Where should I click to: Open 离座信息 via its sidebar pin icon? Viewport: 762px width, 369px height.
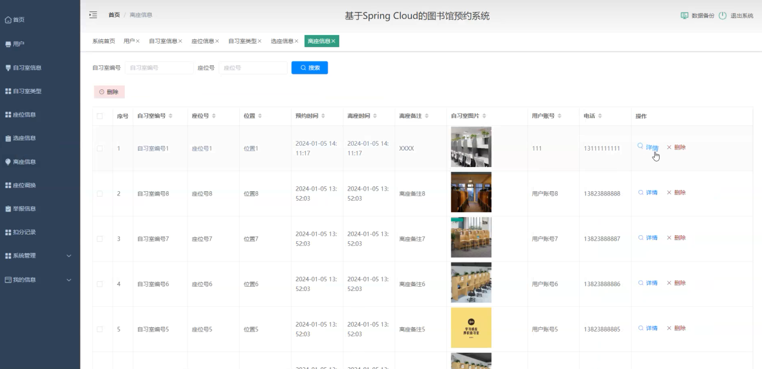pos(8,162)
